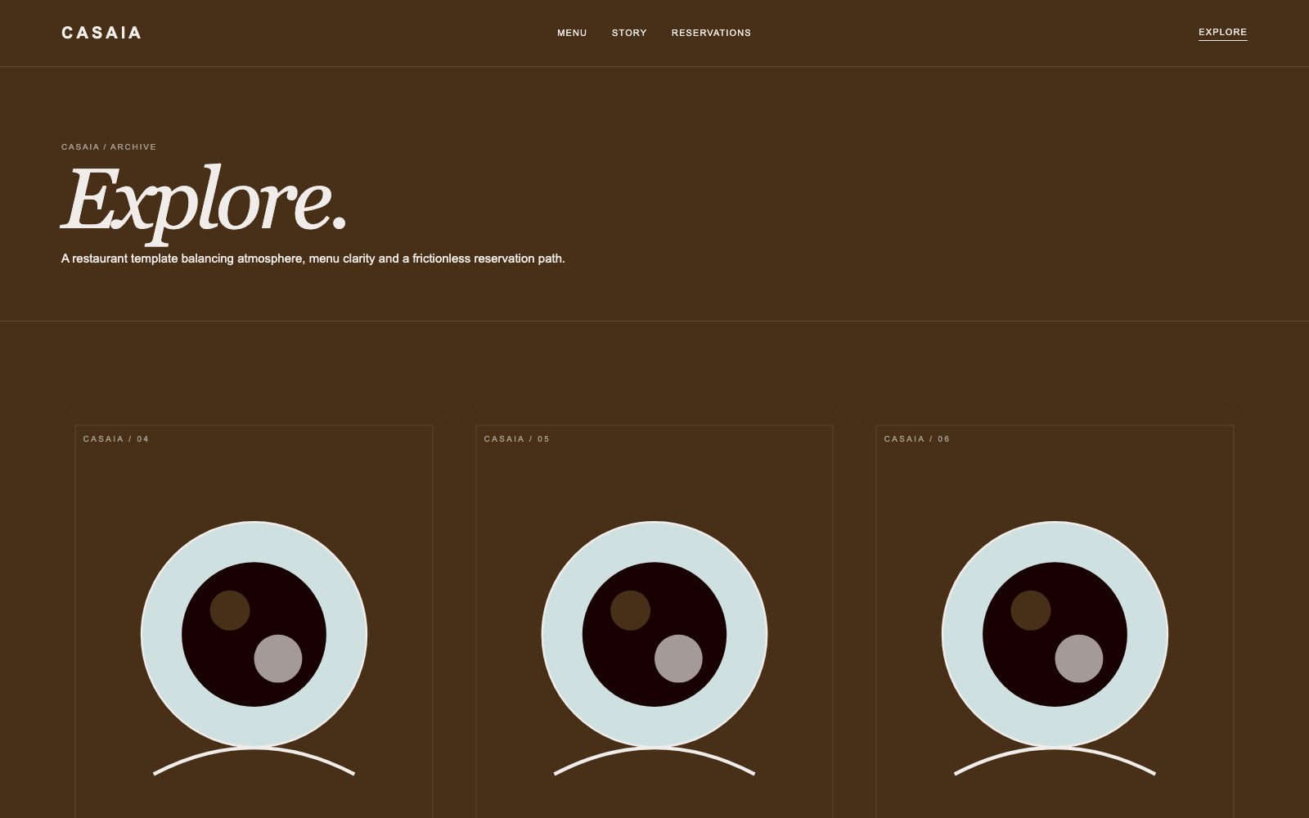Viewport: 1309px width, 818px height.
Task: Click the restaurant template description sentence
Action: coord(313,258)
